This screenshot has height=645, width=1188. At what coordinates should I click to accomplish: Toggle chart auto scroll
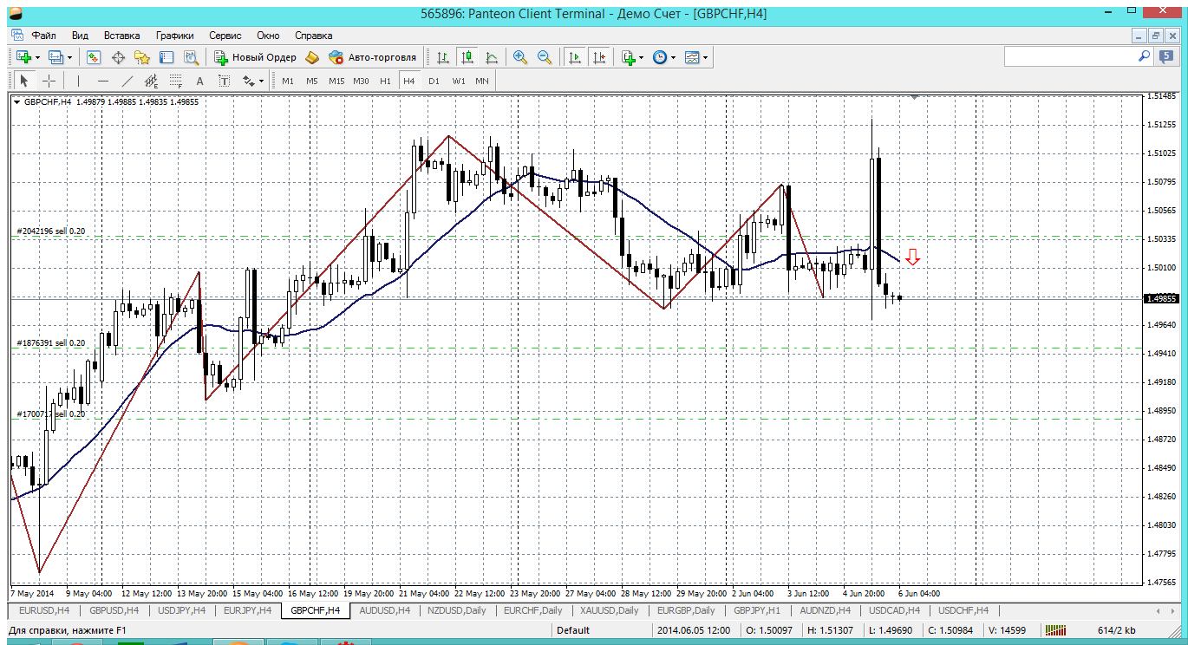click(574, 57)
